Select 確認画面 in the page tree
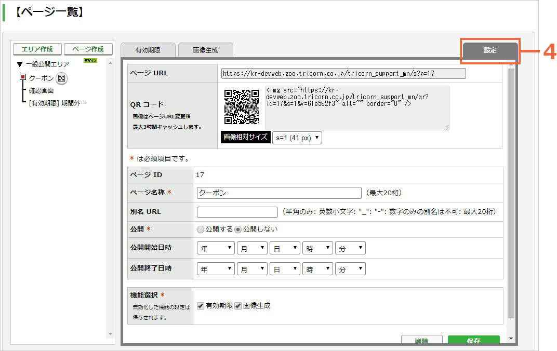The height and width of the screenshot is (351, 557). tap(41, 90)
